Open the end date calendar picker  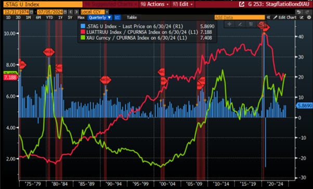(66, 12)
